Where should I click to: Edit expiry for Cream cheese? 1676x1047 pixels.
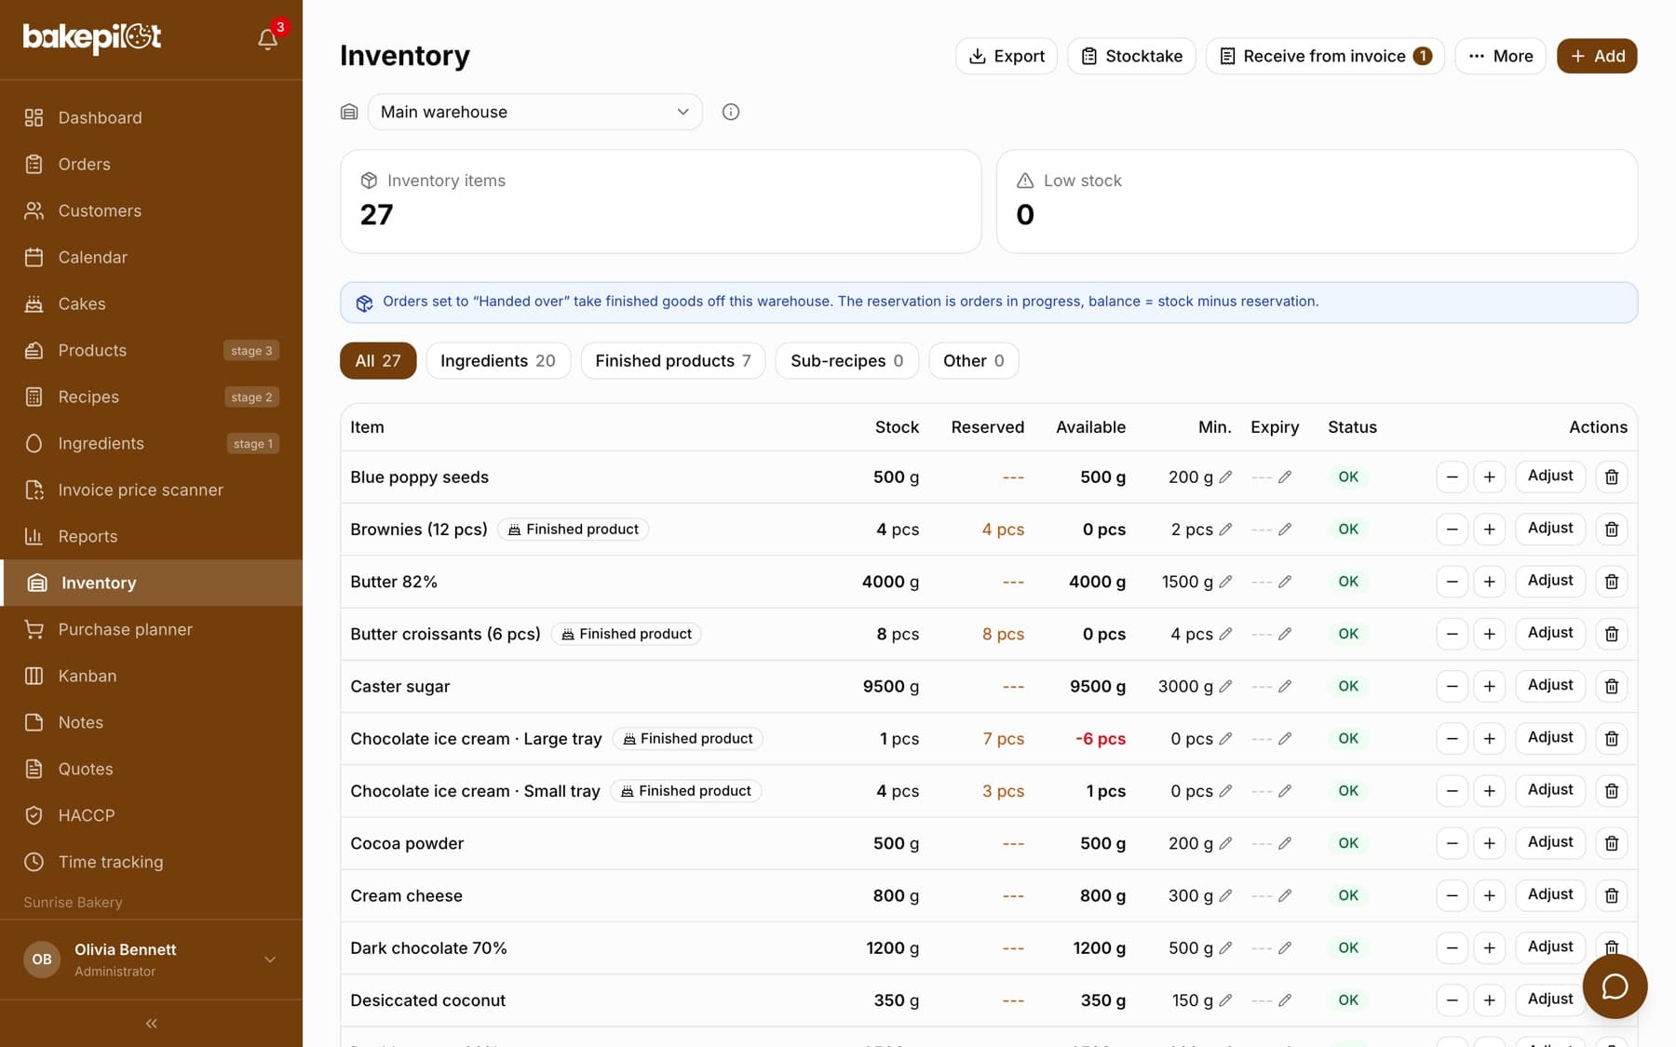click(x=1285, y=895)
